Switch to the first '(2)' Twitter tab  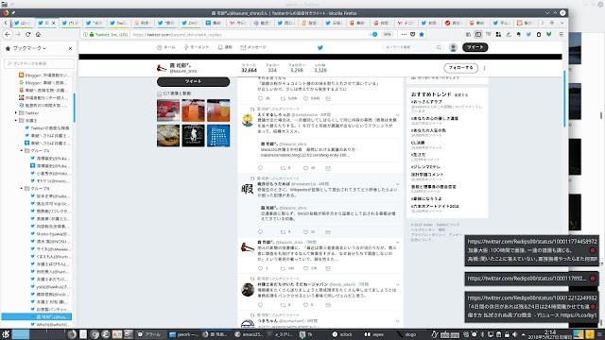point(23,23)
